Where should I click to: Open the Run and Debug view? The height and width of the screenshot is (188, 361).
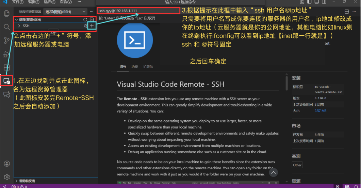[6, 54]
